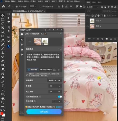Select the Eyedropper tool
The image size is (118, 121).
[x=3, y=40]
